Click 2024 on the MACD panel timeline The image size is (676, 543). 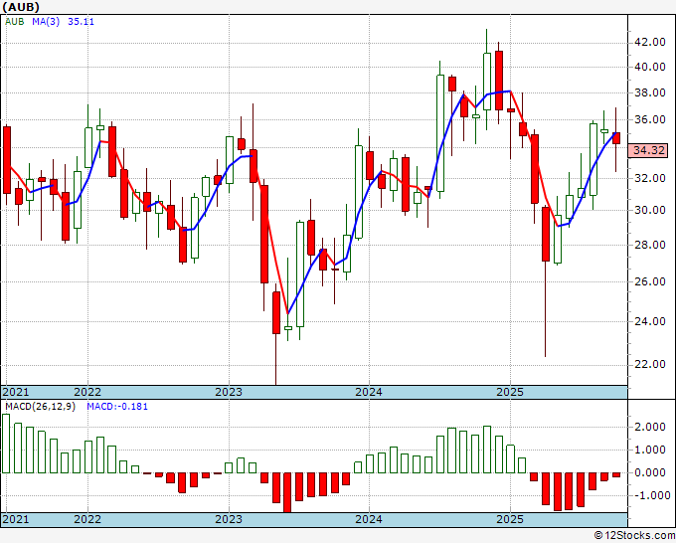click(x=369, y=519)
